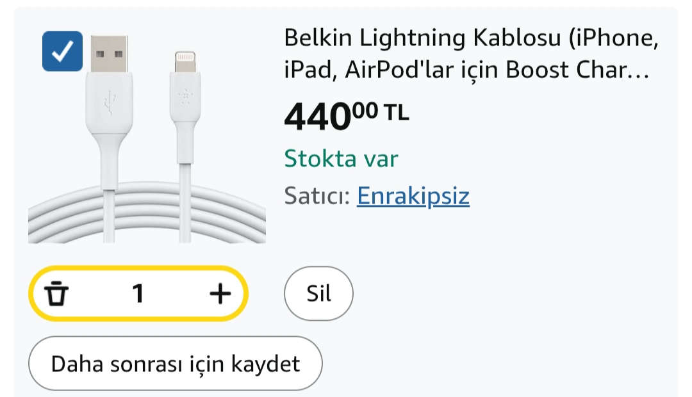The image size is (692, 397).
Task: Open the Enrakipsiz seller link
Action: (413, 196)
